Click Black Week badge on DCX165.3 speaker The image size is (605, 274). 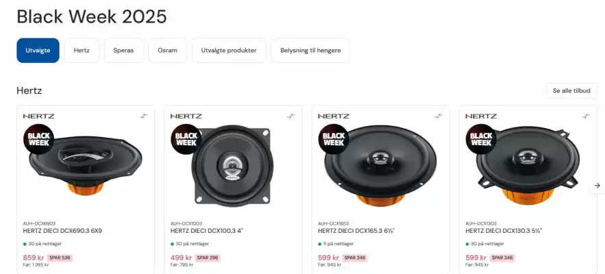point(334,139)
